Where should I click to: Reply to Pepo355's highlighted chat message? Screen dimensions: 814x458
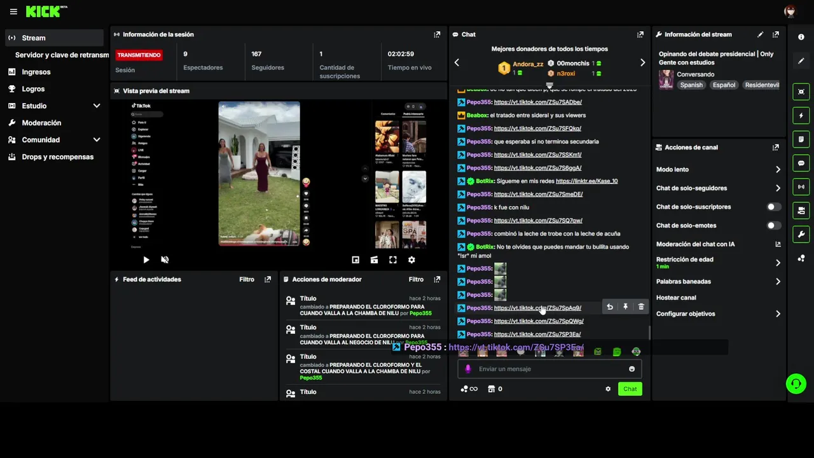pyautogui.click(x=610, y=307)
